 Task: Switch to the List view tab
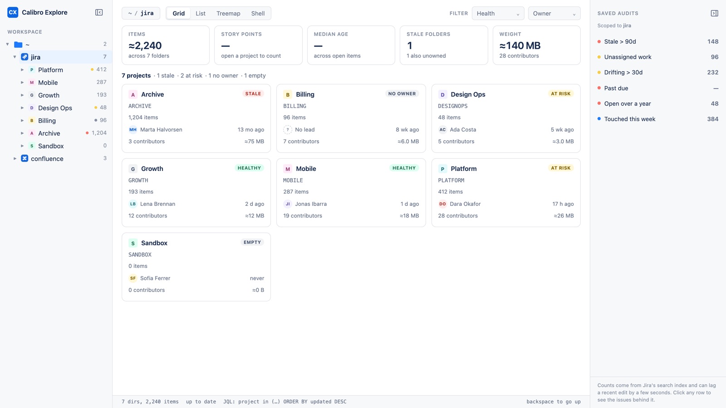click(201, 14)
